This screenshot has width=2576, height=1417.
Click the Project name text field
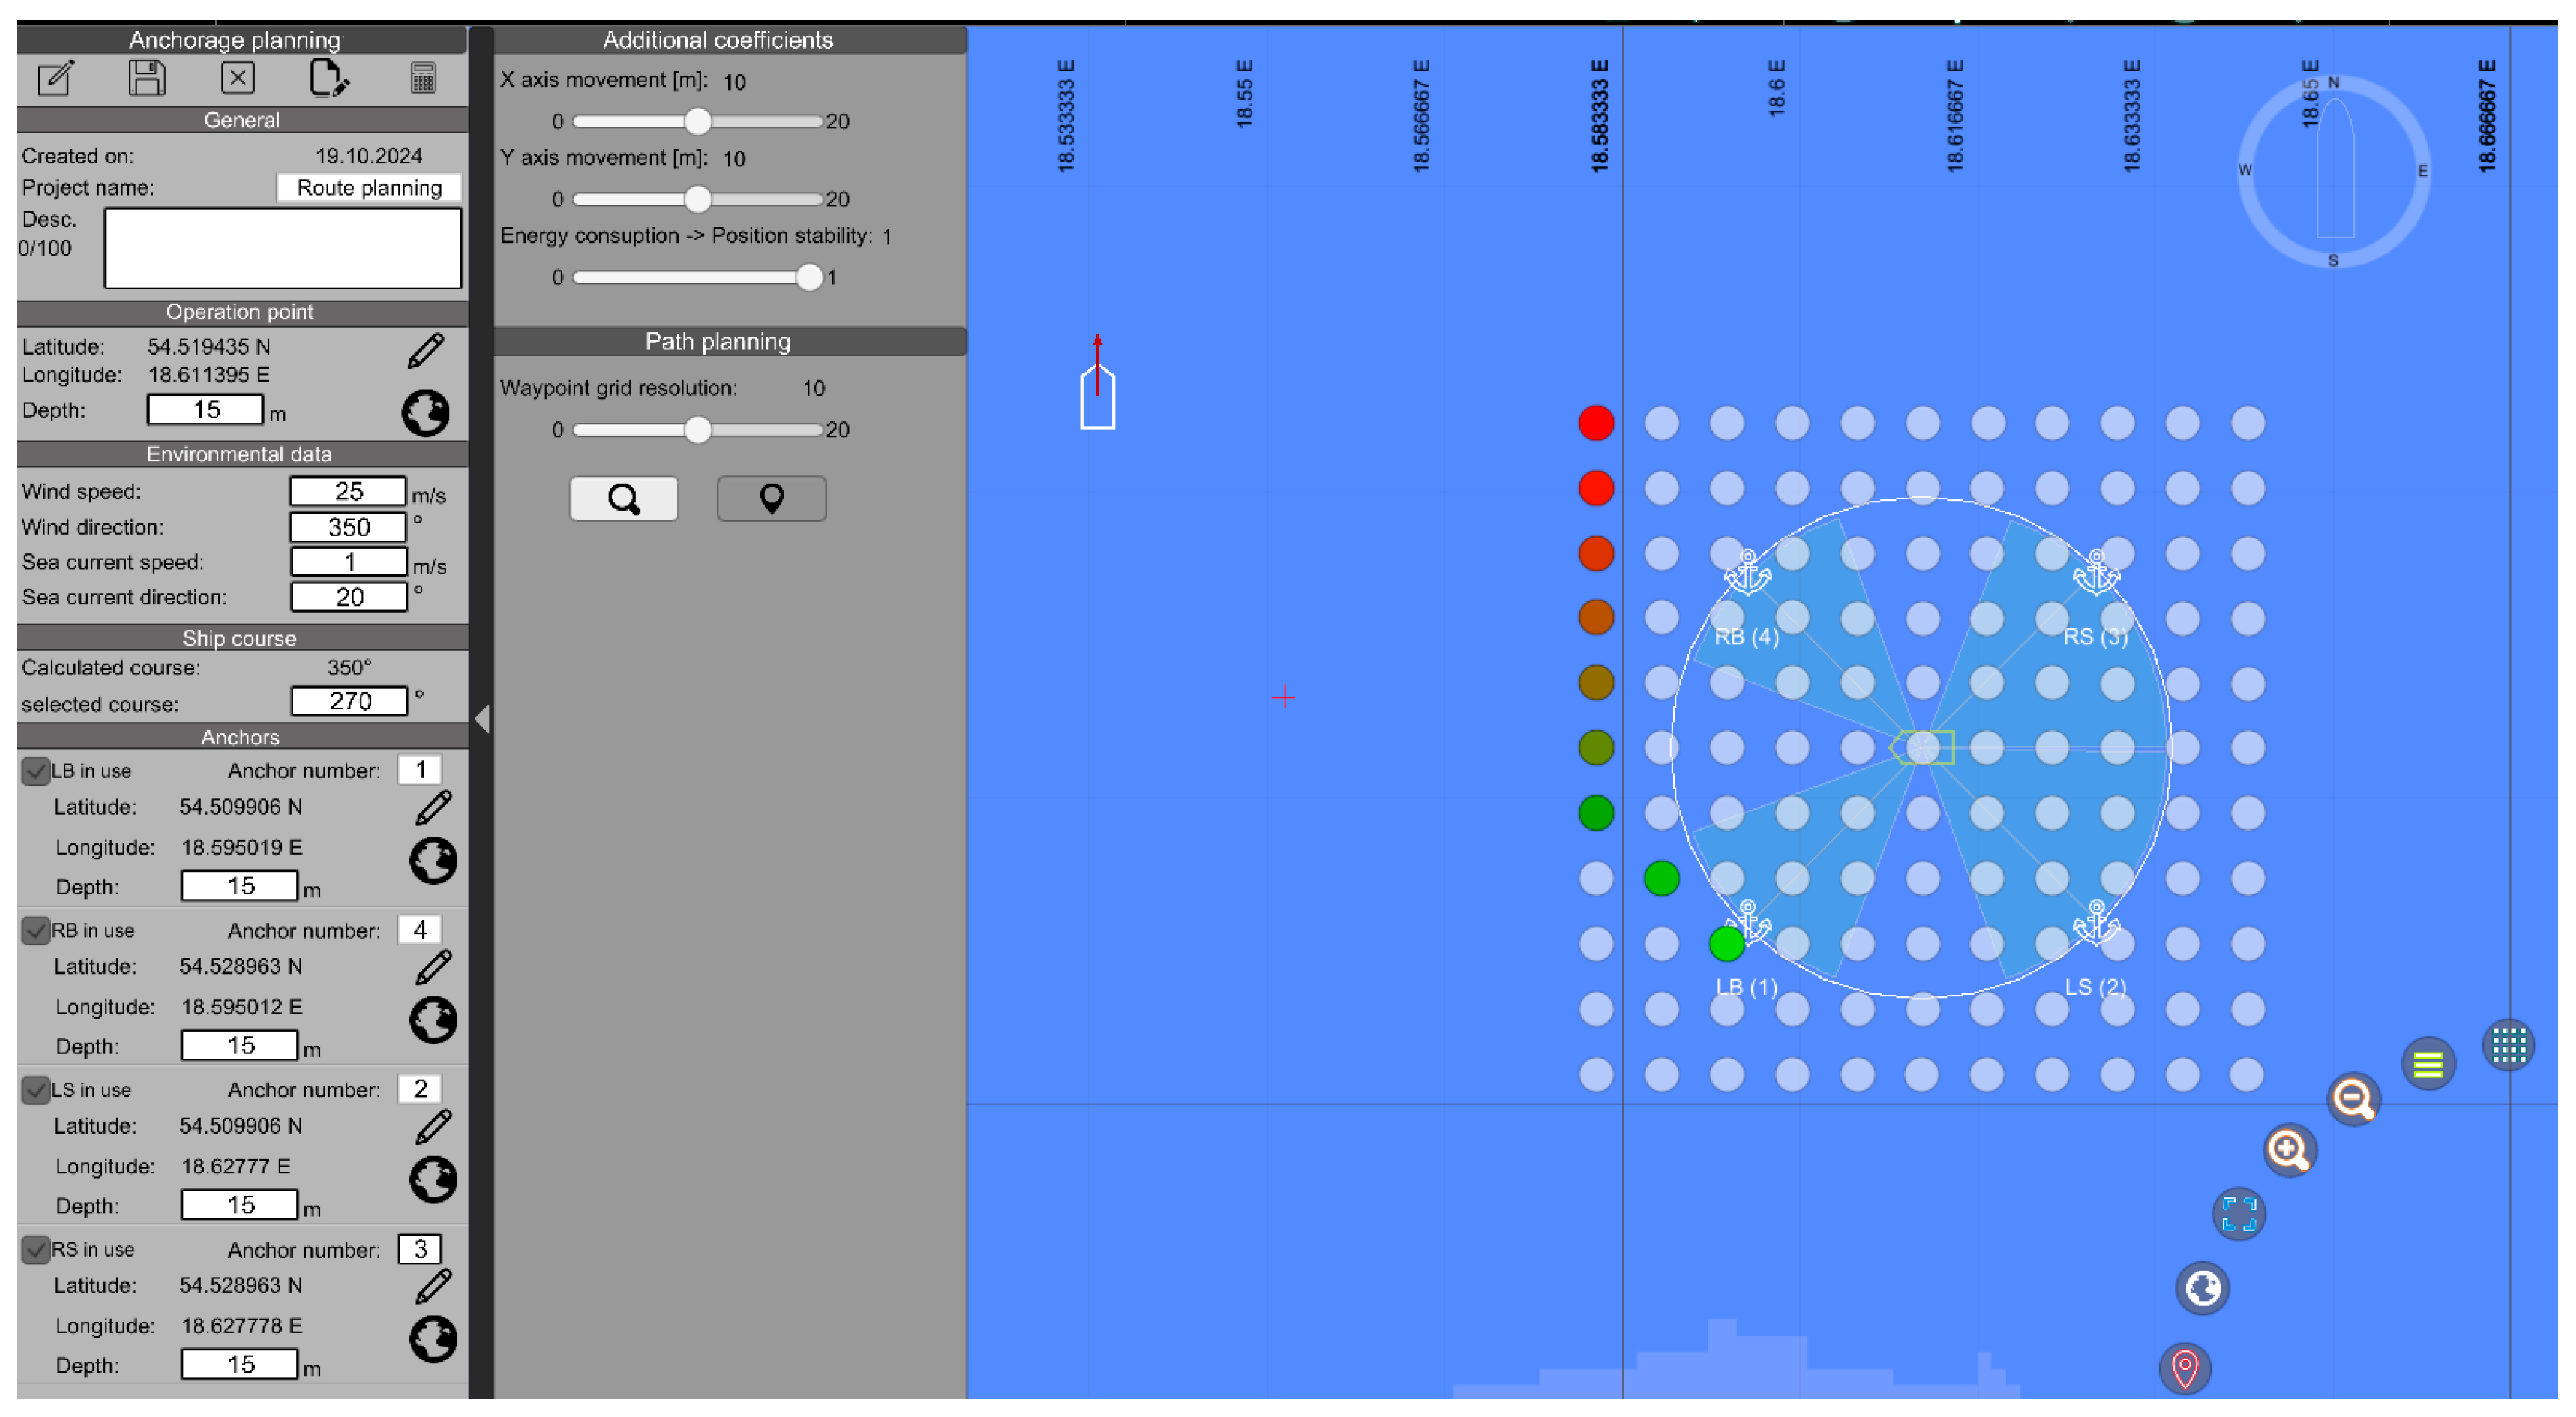369,188
